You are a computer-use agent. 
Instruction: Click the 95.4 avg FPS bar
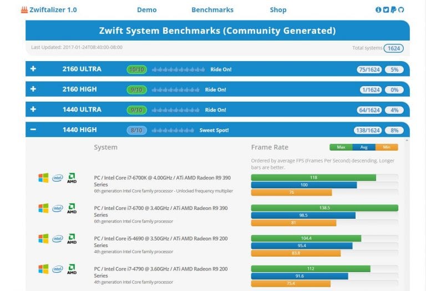coord(302,246)
